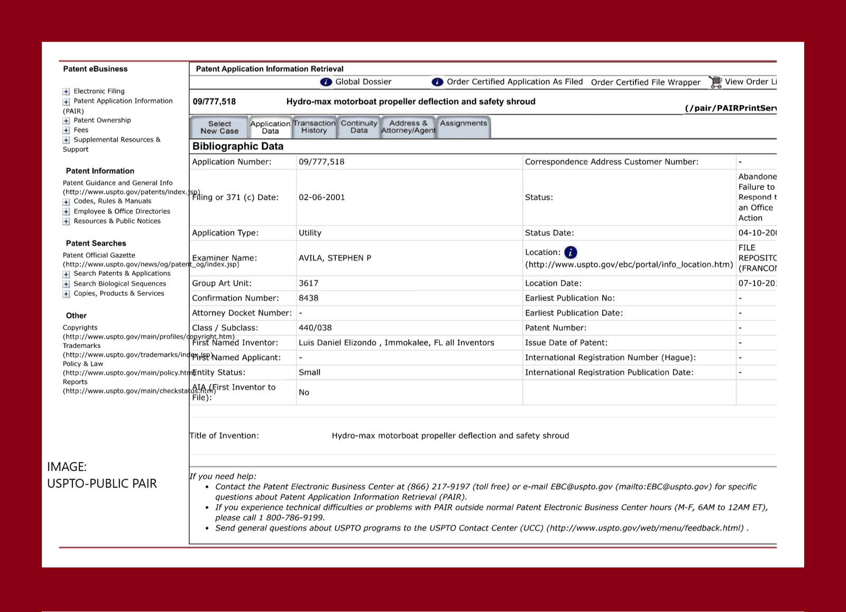Expand Search Patents & Applications
The width and height of the screenshot is (846, 612).
[66, 274]
